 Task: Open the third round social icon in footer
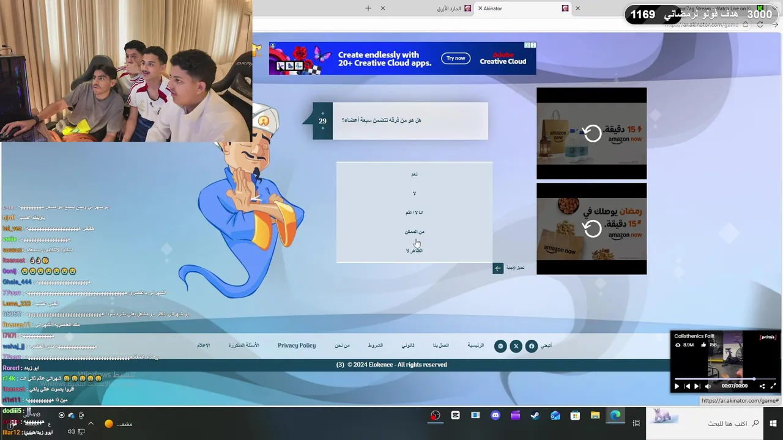(500, 346)
